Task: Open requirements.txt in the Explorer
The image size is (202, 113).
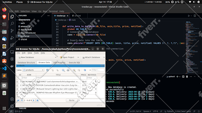Action: (28, 33)
